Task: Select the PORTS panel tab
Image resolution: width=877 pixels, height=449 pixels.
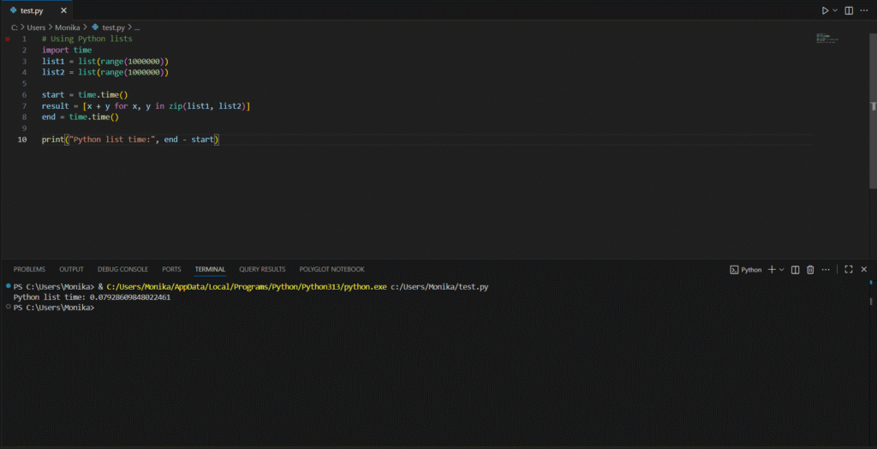Action: [171, 269]
